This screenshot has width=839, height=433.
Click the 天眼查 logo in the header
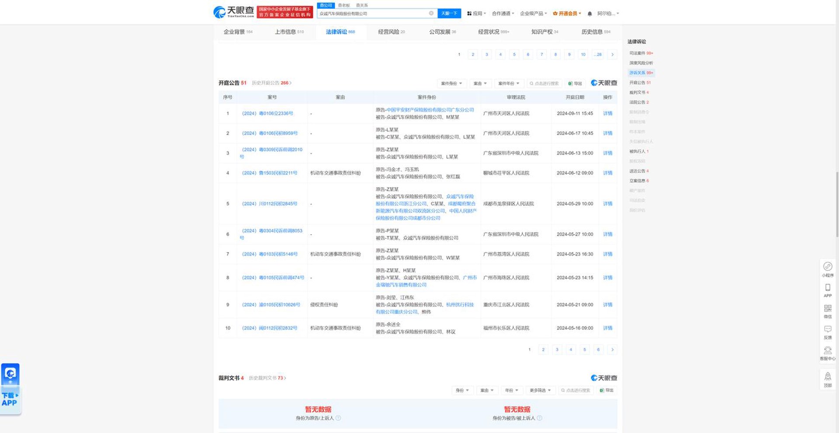233,12
